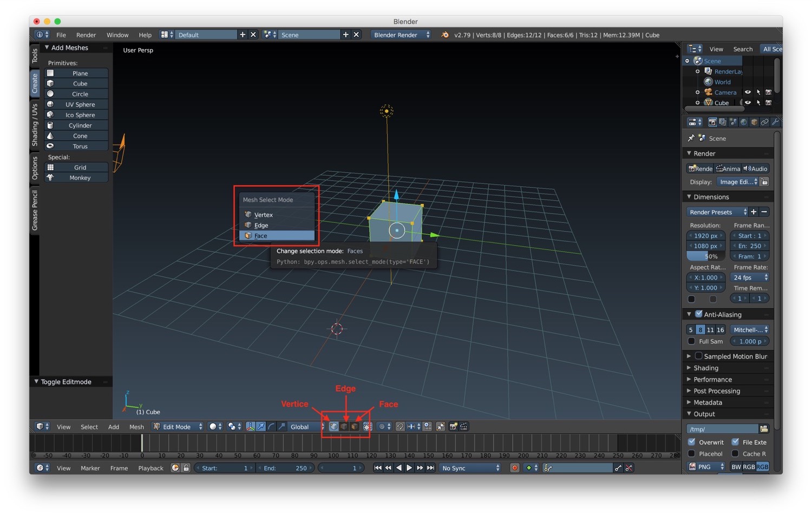Add a Torus mesh
The height and width of the screenshot is (515, 812).
(x=76, y=146)
